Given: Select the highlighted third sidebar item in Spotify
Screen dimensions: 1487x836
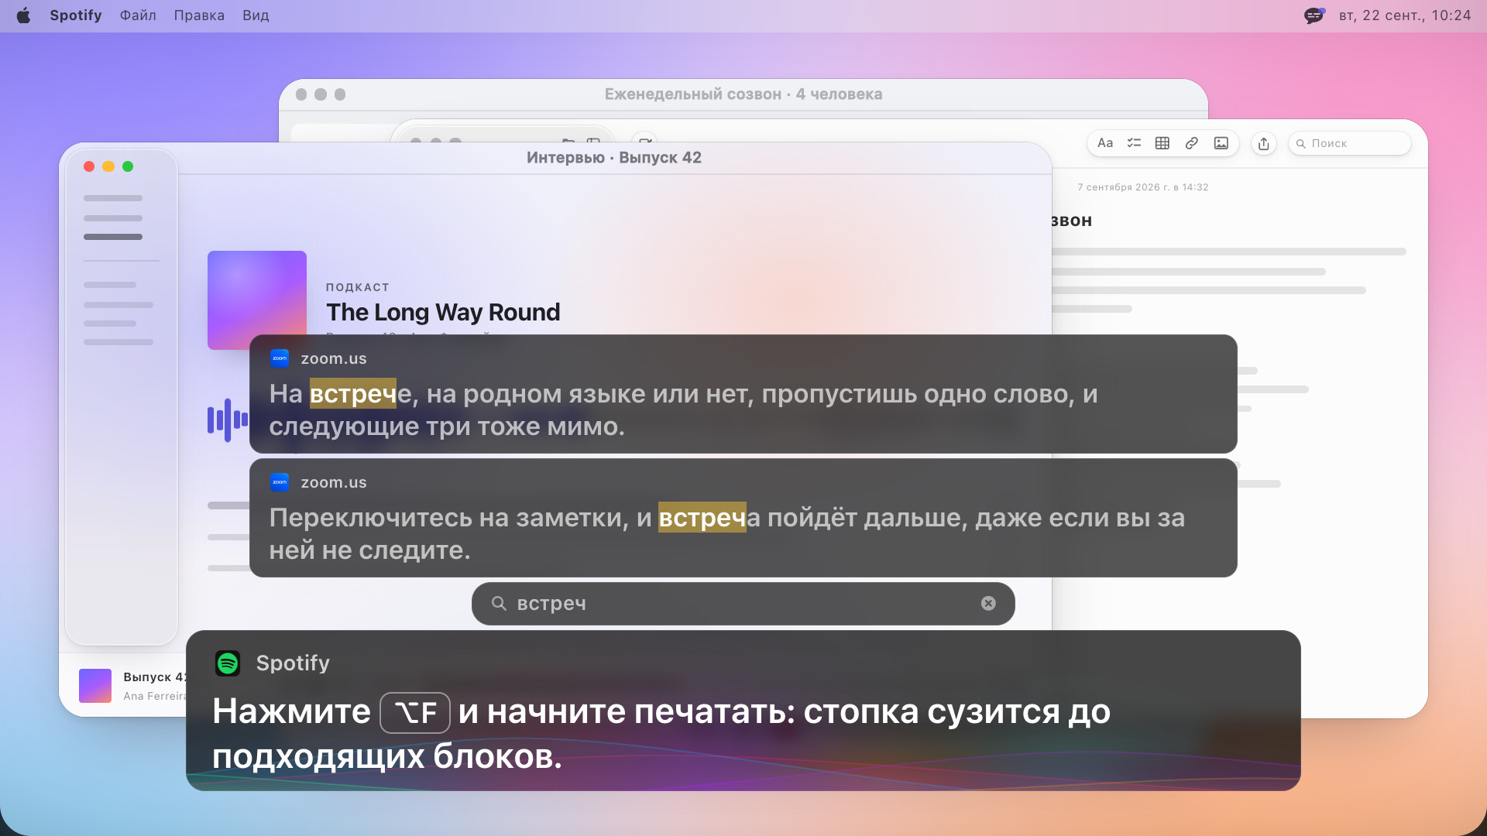Looking at the screenshot, I should pos(113,237).
